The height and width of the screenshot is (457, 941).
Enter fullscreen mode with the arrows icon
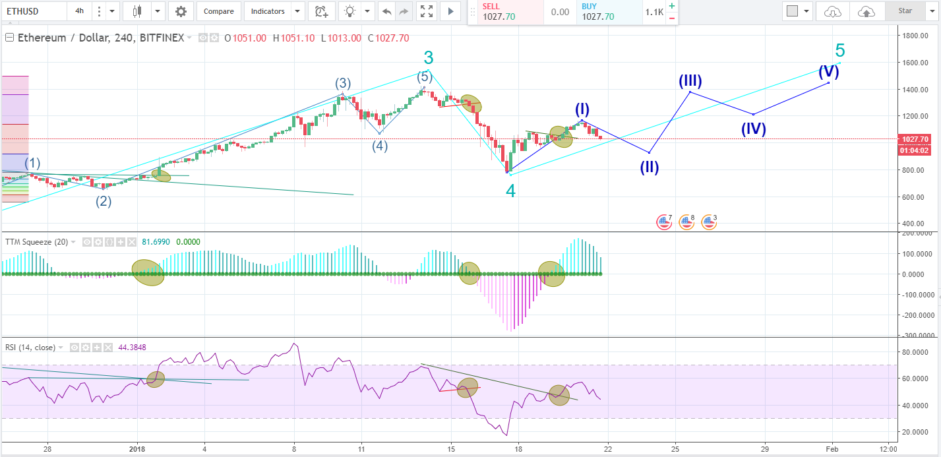427,11
